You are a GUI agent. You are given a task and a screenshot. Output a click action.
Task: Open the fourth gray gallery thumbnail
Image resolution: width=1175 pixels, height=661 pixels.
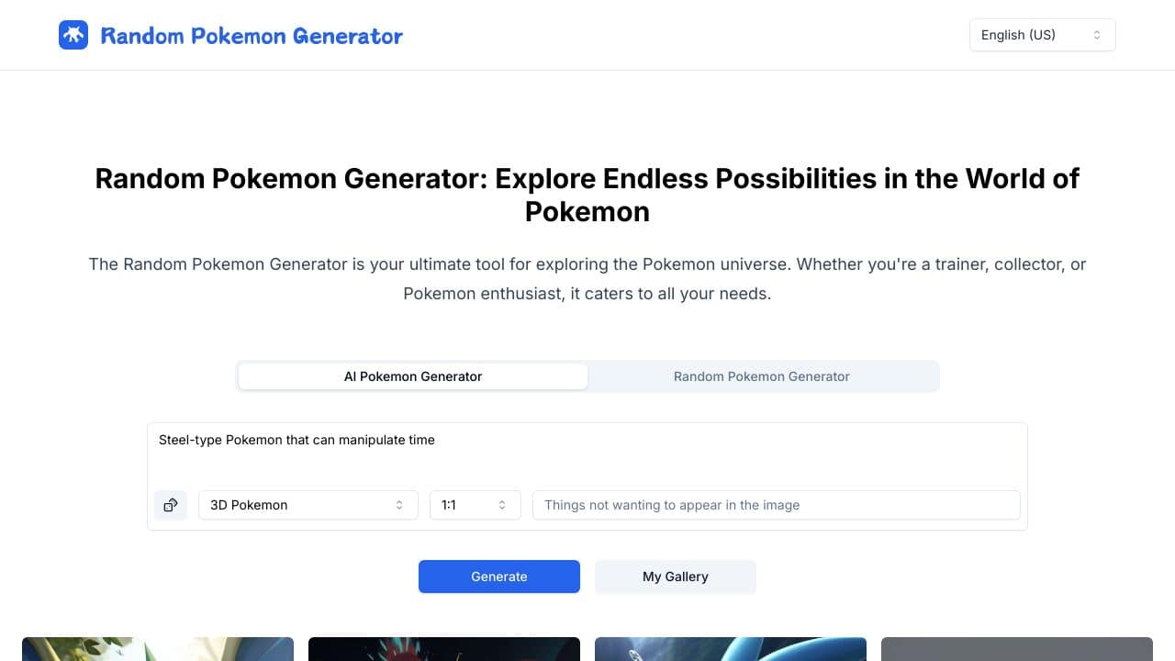tap(1017, 649)
